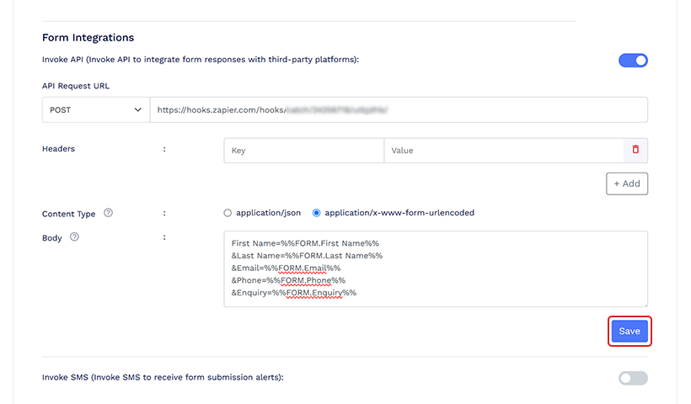This screenshot has height=404, width=691.
Task: Click the header Key input field
Action: 303,150
